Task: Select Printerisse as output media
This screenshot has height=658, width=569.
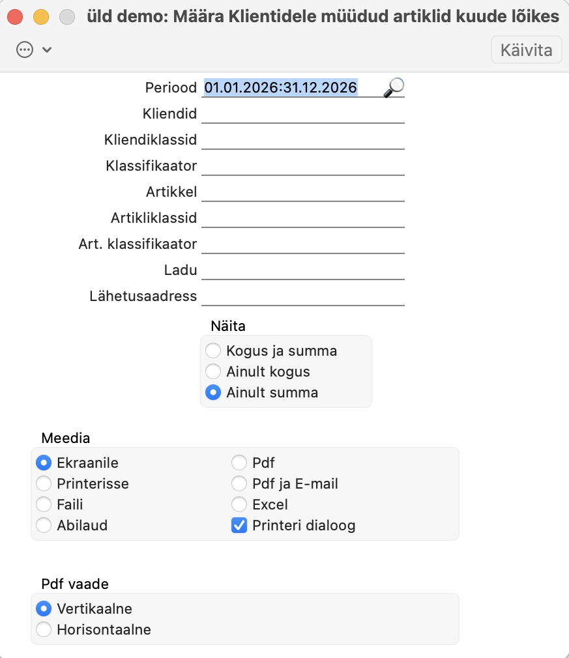Action: [44, 484]
